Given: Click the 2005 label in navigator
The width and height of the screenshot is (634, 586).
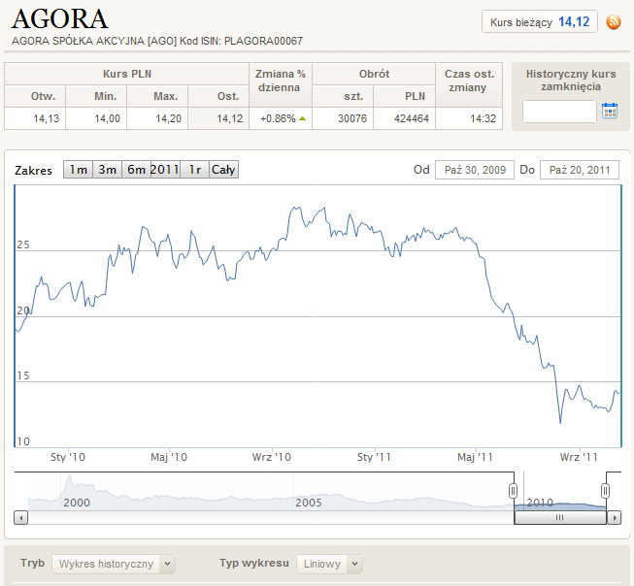Looking at the screenshot, I should (309, 503).
